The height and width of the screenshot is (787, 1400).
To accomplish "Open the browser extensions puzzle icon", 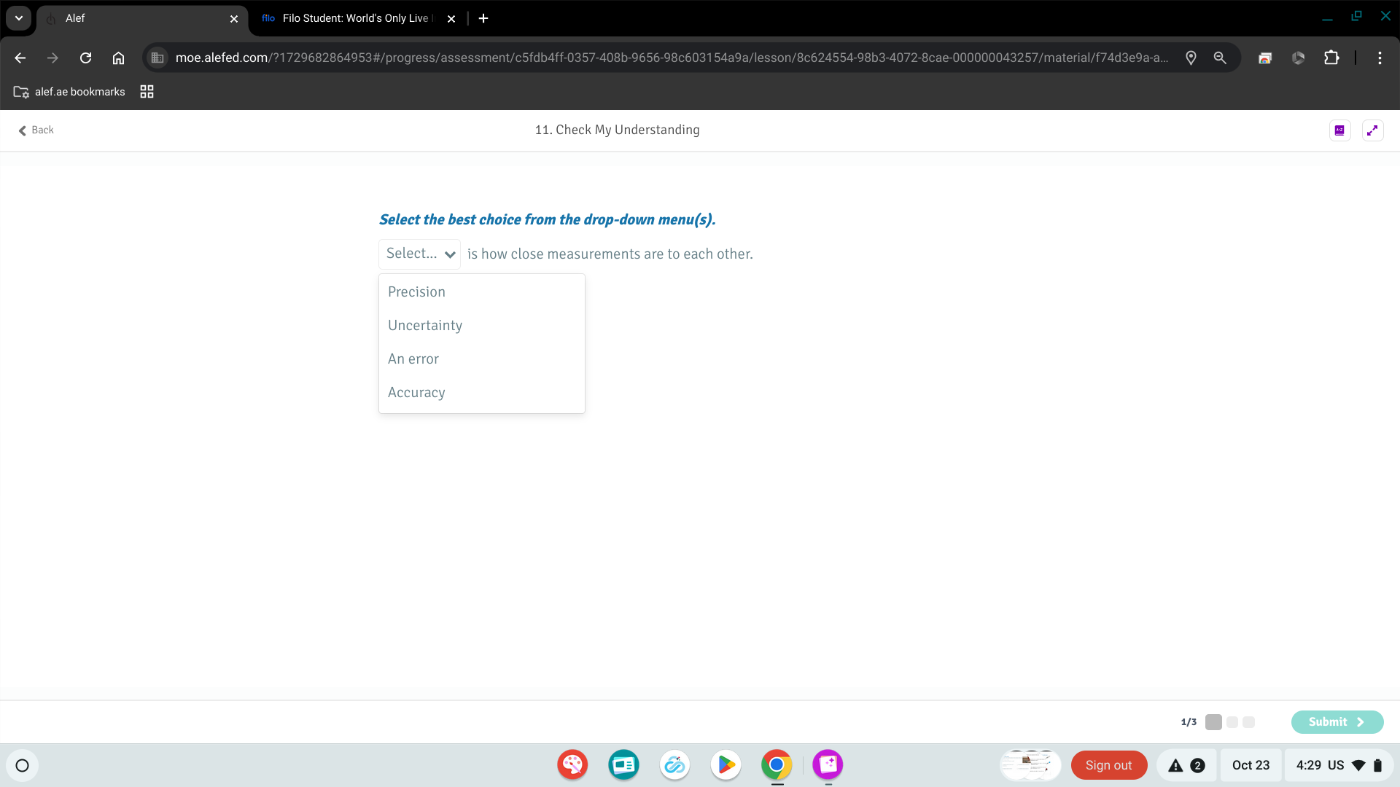I will [x=1331, y=58].
